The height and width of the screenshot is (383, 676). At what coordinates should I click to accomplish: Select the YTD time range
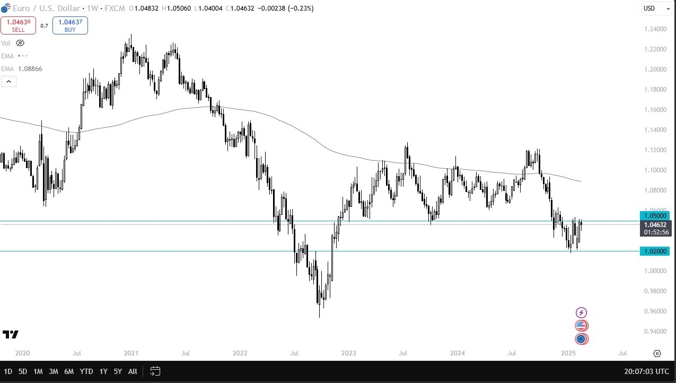86,371
